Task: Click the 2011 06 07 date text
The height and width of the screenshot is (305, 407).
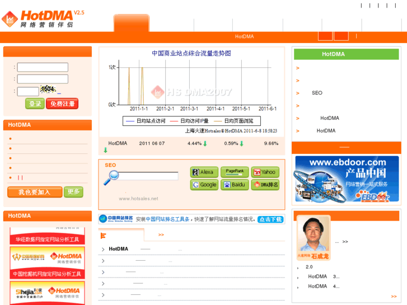Action: coord(152,143)
